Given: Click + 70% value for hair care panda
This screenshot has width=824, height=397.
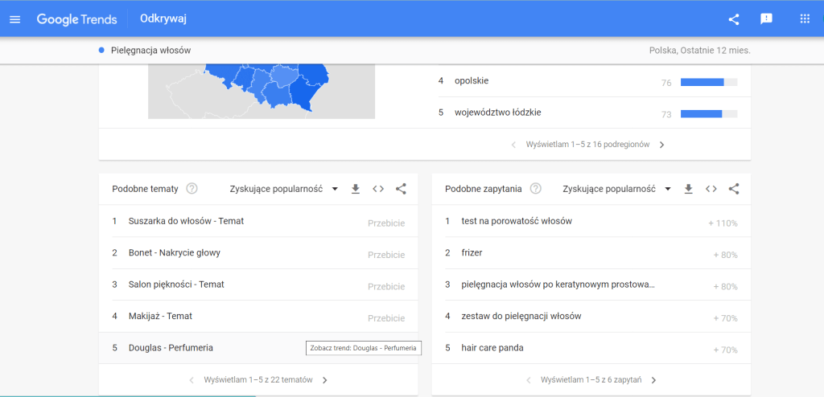Looking at the screenshot, I should 726,350.
